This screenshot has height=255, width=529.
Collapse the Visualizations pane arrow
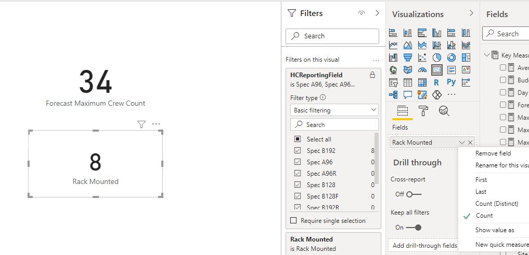point(471,13)
